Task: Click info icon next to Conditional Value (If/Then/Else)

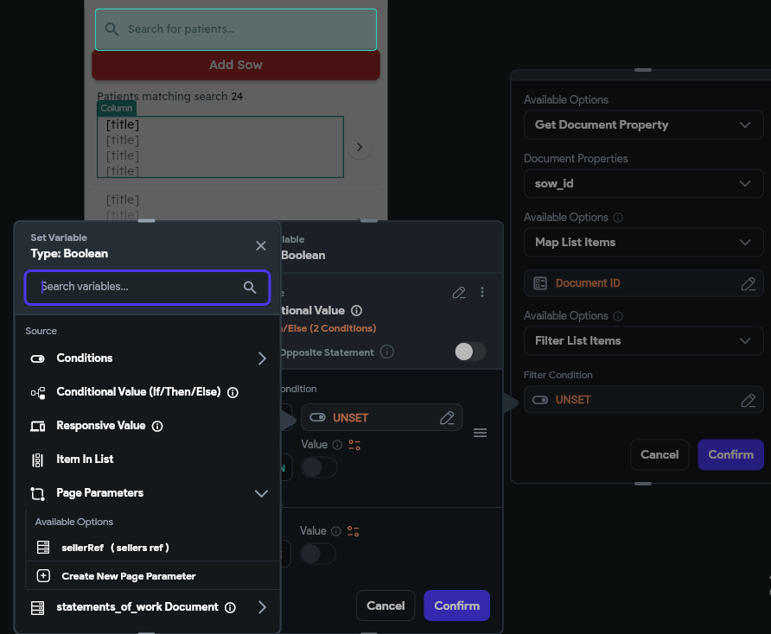Action: point(233,392)
